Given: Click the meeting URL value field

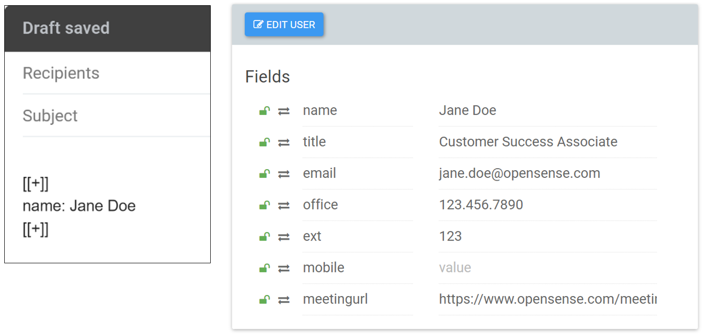Looking at the screenshot, I should tap(548, 299).
